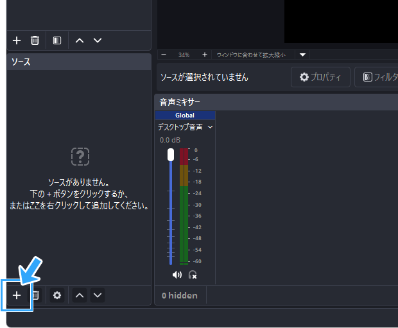This screenshot has width=398, height=328.
Task: Select ウィンドウに合わせて拡大縮小 scaling option
Action: tap(251, 55)
